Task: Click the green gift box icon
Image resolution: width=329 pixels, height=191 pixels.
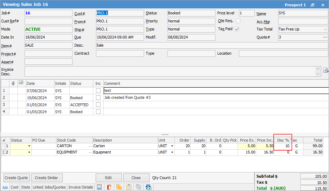Action: coord(148,187)
